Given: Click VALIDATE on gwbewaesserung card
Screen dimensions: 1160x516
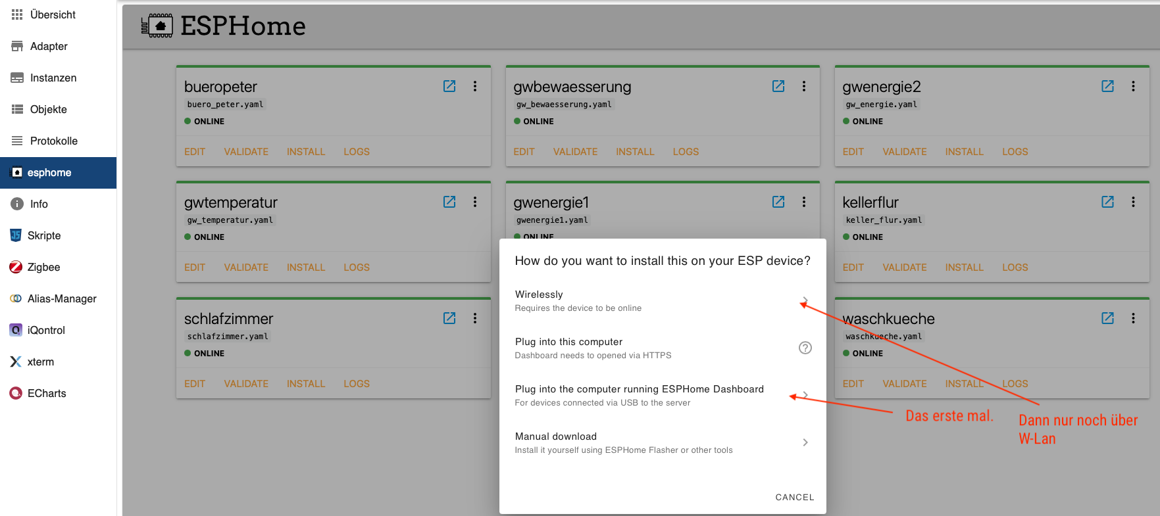Looking at the screenshot, I should pyautogui.click(x=576, y=152).
